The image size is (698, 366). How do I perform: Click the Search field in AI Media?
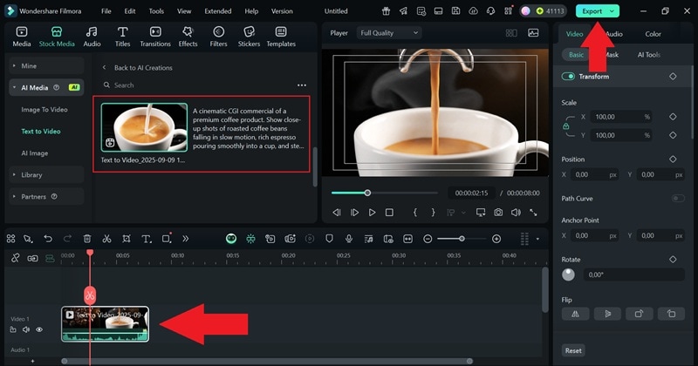point(195,85)
